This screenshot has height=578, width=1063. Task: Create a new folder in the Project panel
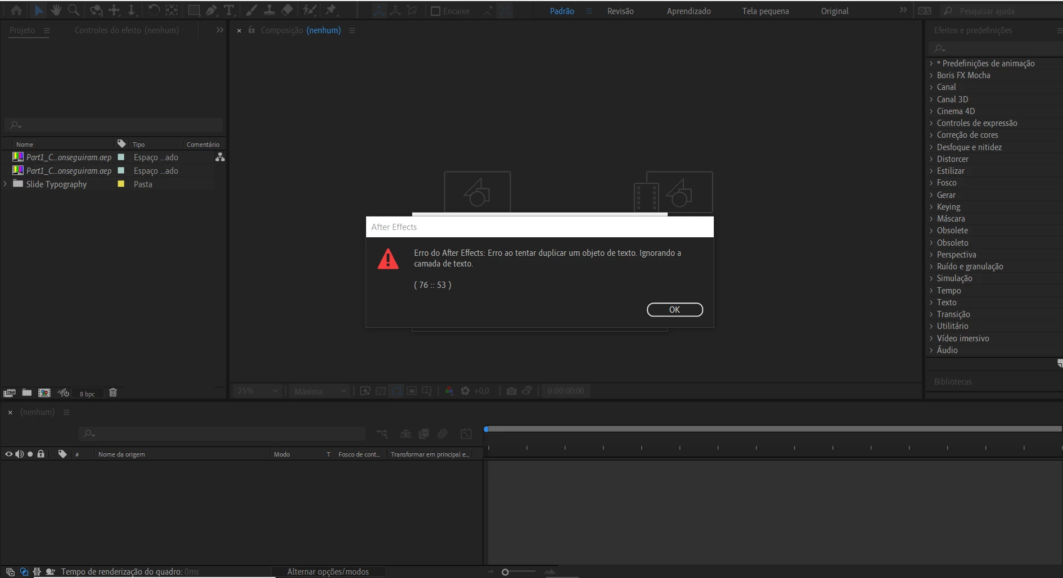point(27,392)
